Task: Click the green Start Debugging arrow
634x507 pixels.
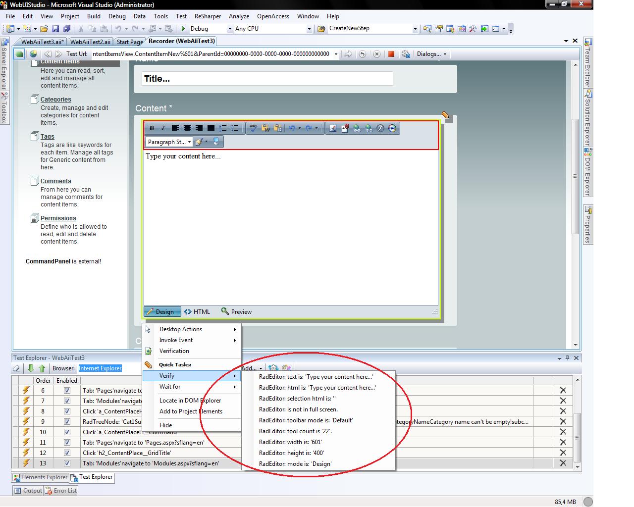Action: coord(183,29)
